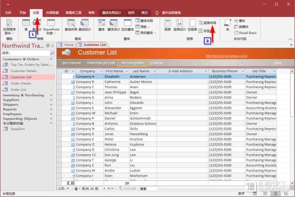
Task: Collapse the 未分配的对象 group
Action: click(x=51, y=123)
